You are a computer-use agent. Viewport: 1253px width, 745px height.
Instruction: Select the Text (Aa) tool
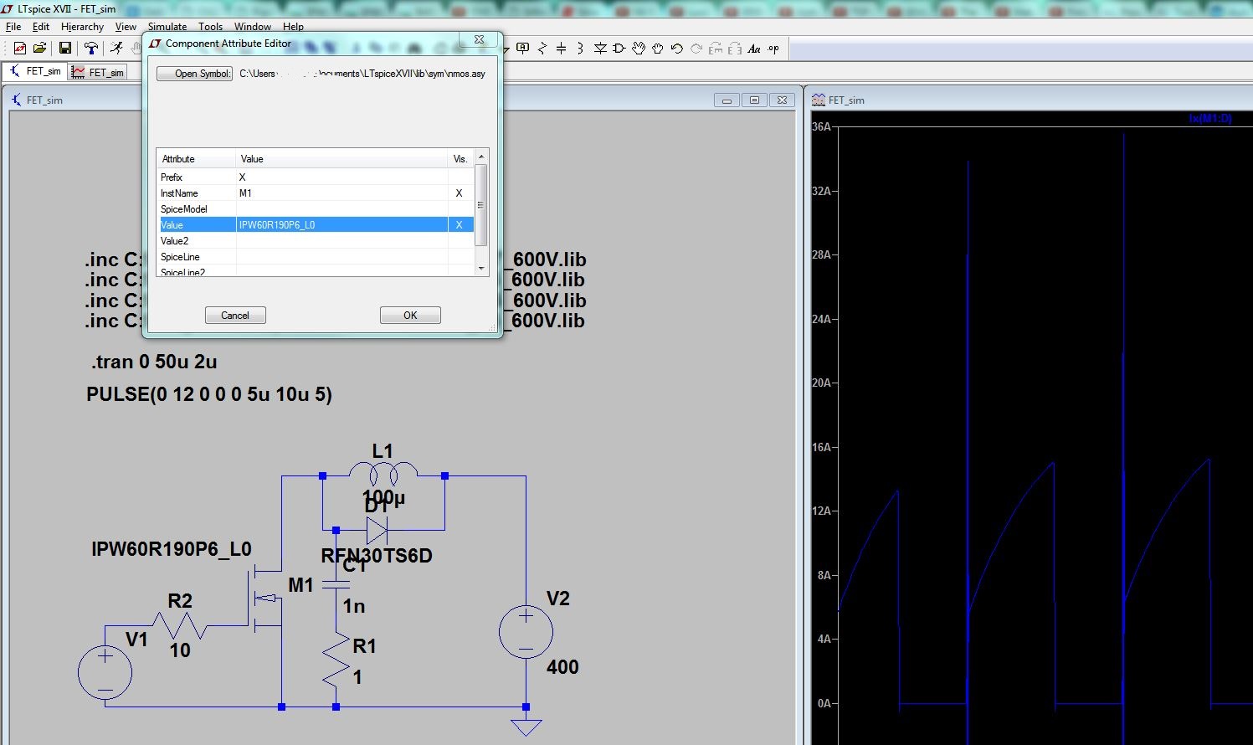point(754,49)
